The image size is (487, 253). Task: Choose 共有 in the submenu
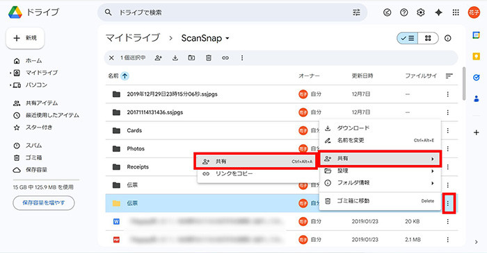[x=255, y=161]
